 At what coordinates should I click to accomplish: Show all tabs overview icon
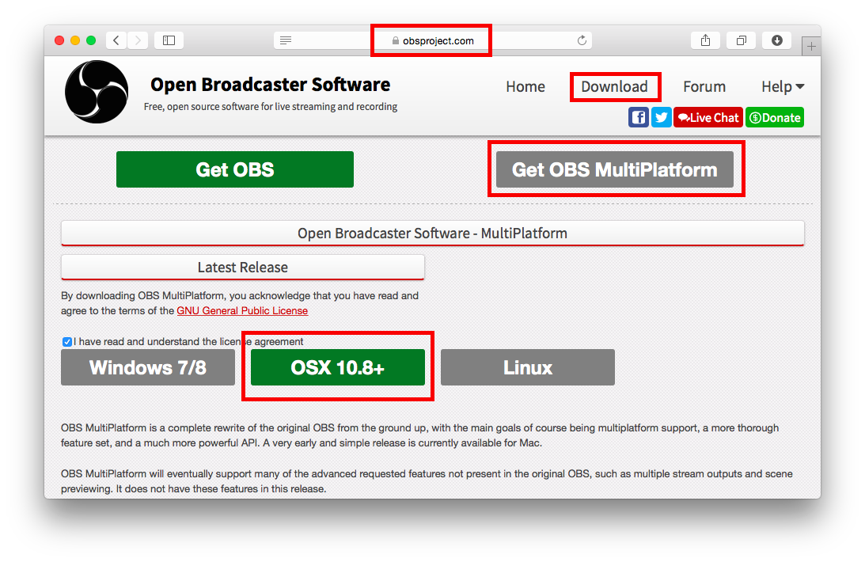point(741,40)
